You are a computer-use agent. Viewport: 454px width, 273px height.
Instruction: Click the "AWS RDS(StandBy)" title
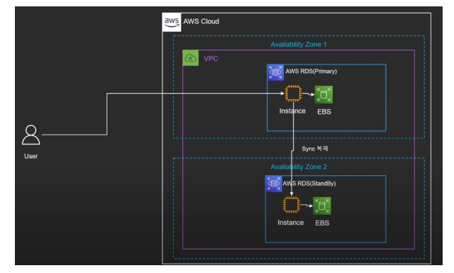(x=309, y=184)
